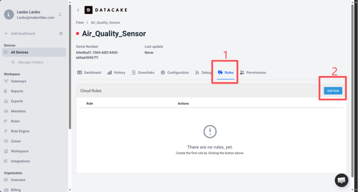Open the Downlinks tab
The image size is (358, 192).
[x=143, y=73]
